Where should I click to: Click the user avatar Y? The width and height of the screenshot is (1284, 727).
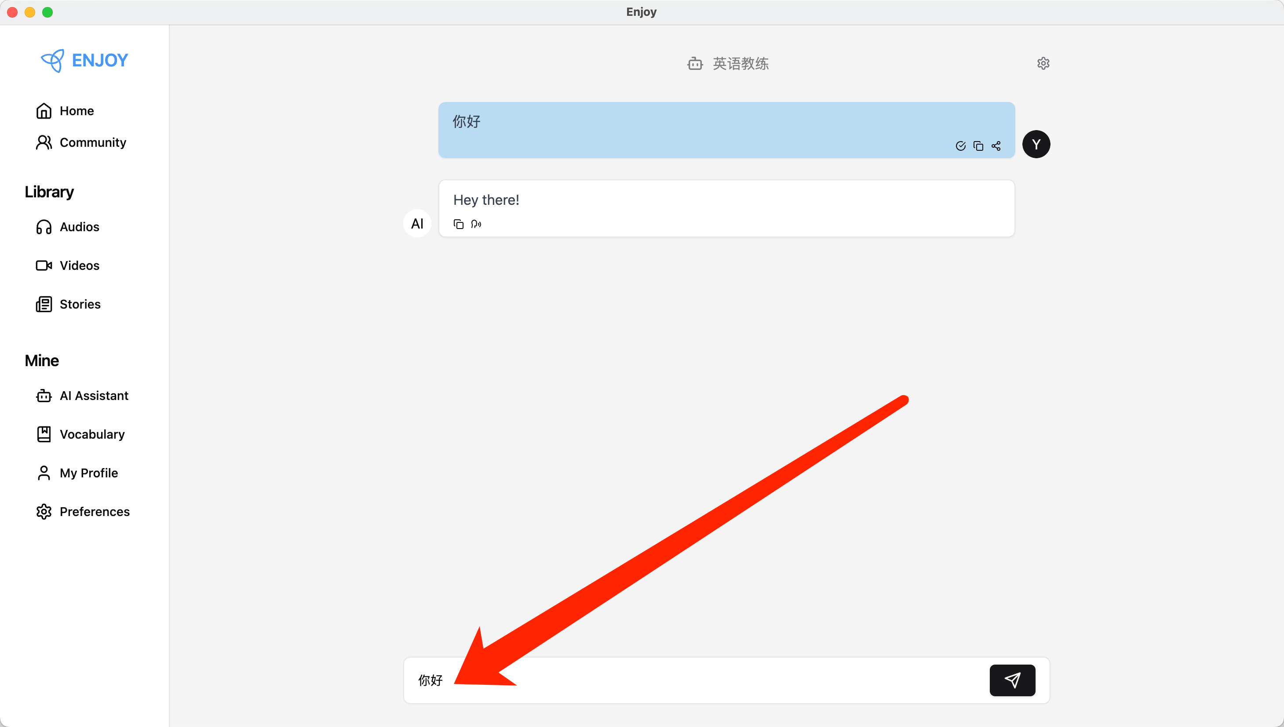pyautogui.click(x=1036, y=144)
